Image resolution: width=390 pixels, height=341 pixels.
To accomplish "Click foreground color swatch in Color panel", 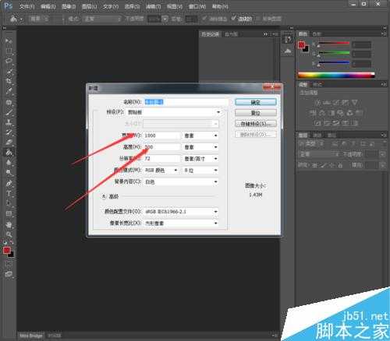I will pos(301,45).
